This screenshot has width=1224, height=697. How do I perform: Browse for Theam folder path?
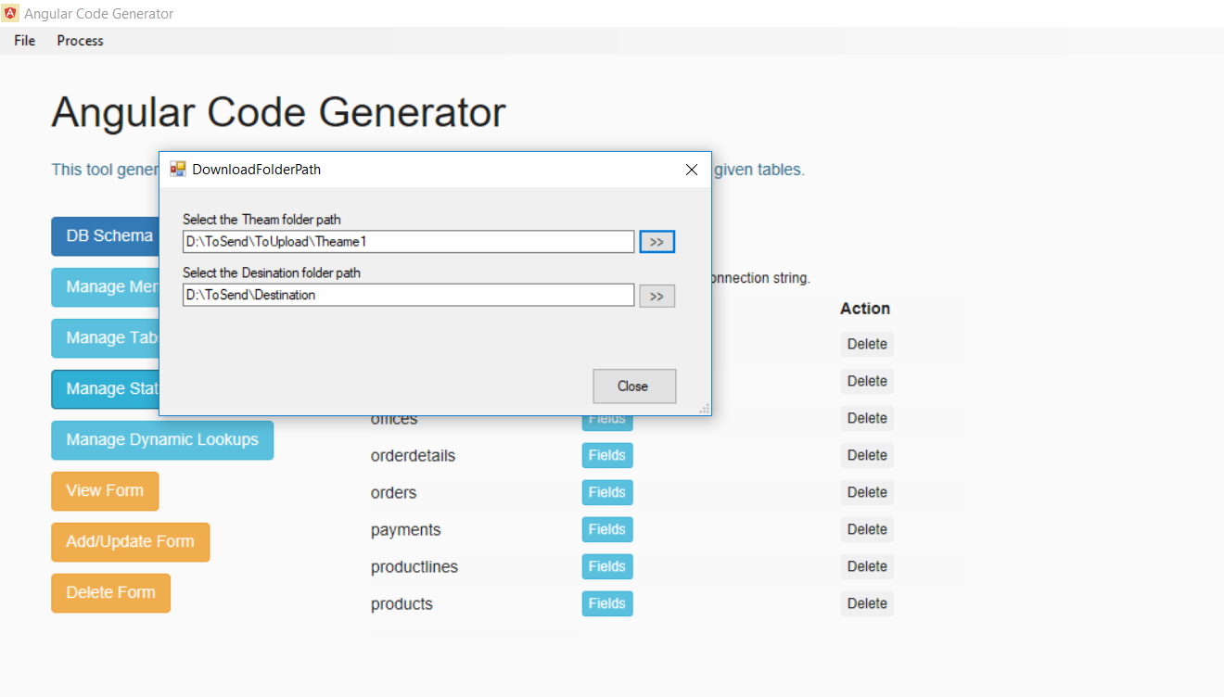(657, 242)
